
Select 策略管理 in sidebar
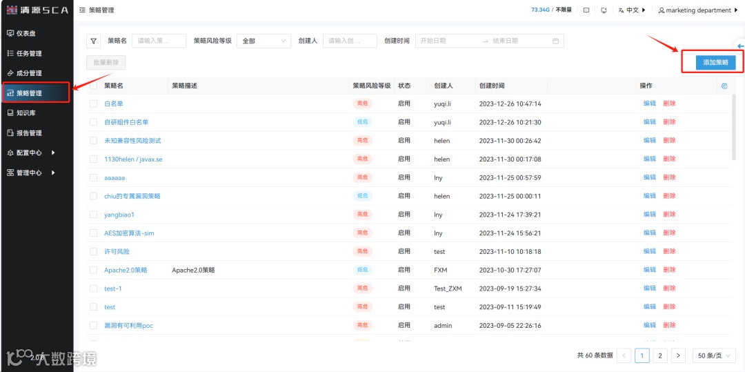(36, 93)
